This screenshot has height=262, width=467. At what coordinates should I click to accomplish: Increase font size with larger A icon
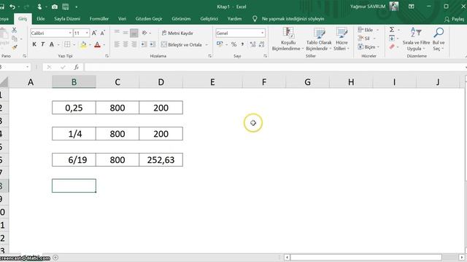click(94, 33)
